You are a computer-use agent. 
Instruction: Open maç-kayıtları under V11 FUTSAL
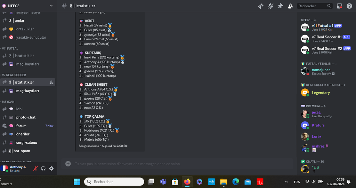pyautogui.click(x=27, y=64)
